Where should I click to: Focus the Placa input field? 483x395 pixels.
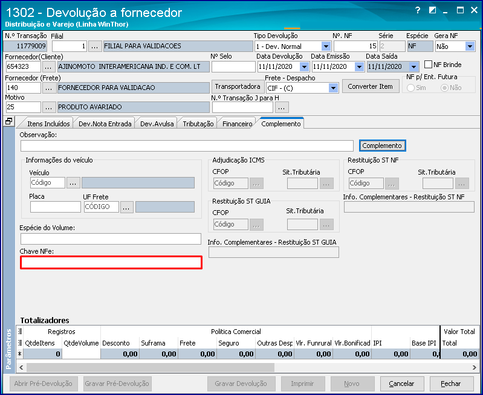(x=56, y=207)
